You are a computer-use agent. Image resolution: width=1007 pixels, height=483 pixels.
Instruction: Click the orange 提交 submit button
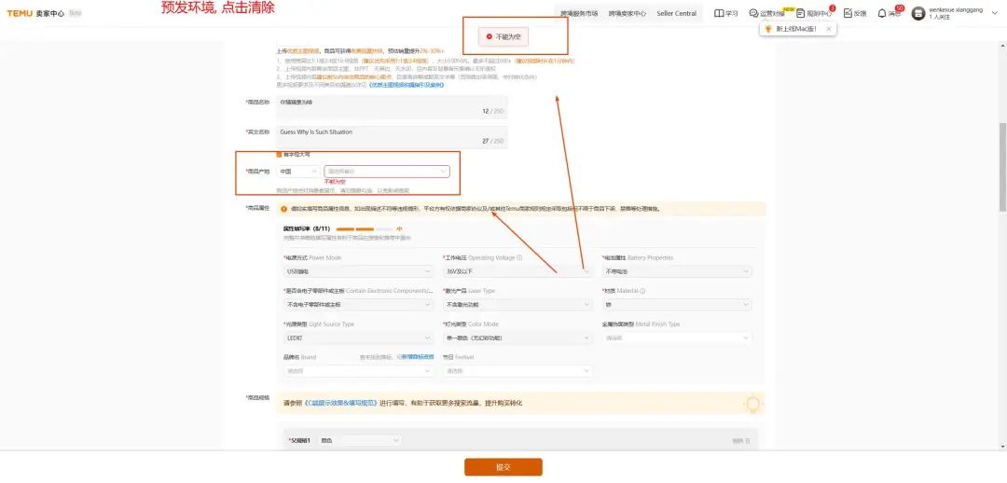[503, 466]
